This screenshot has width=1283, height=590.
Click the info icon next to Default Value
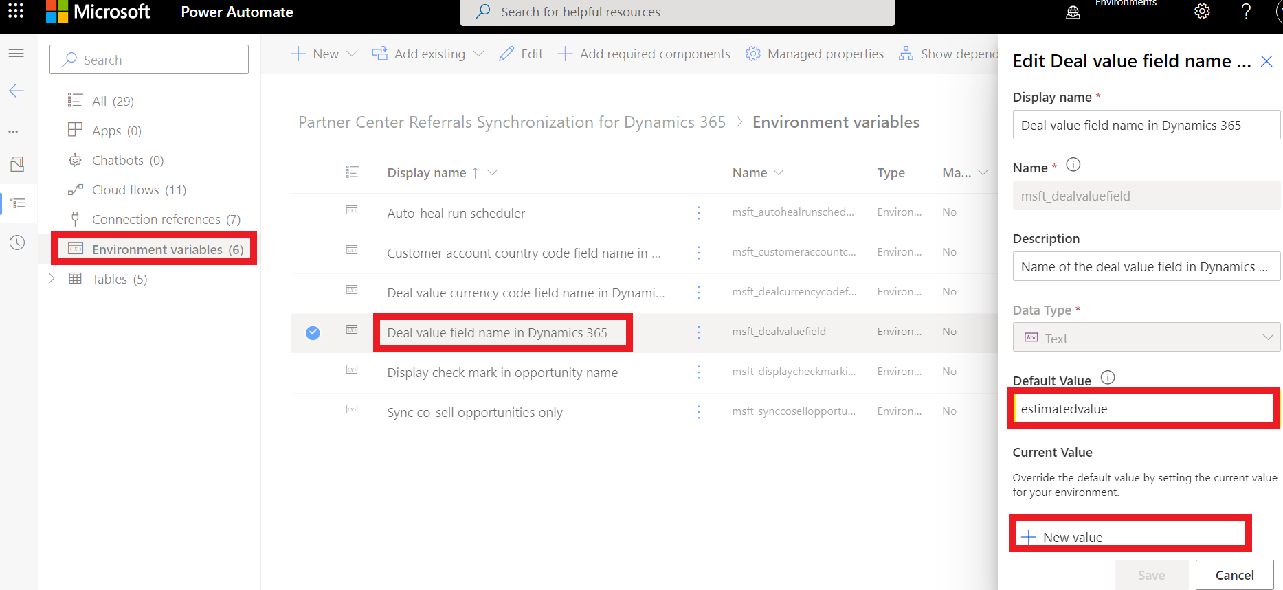tap(1108, 377)
